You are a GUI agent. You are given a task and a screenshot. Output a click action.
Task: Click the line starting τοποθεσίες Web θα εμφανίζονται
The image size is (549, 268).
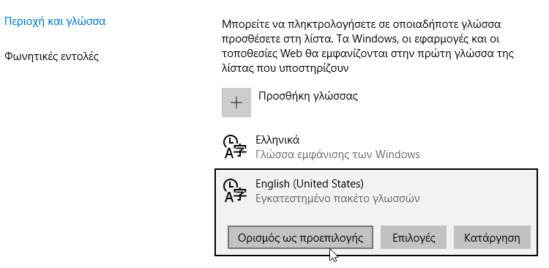coord(367,53)
